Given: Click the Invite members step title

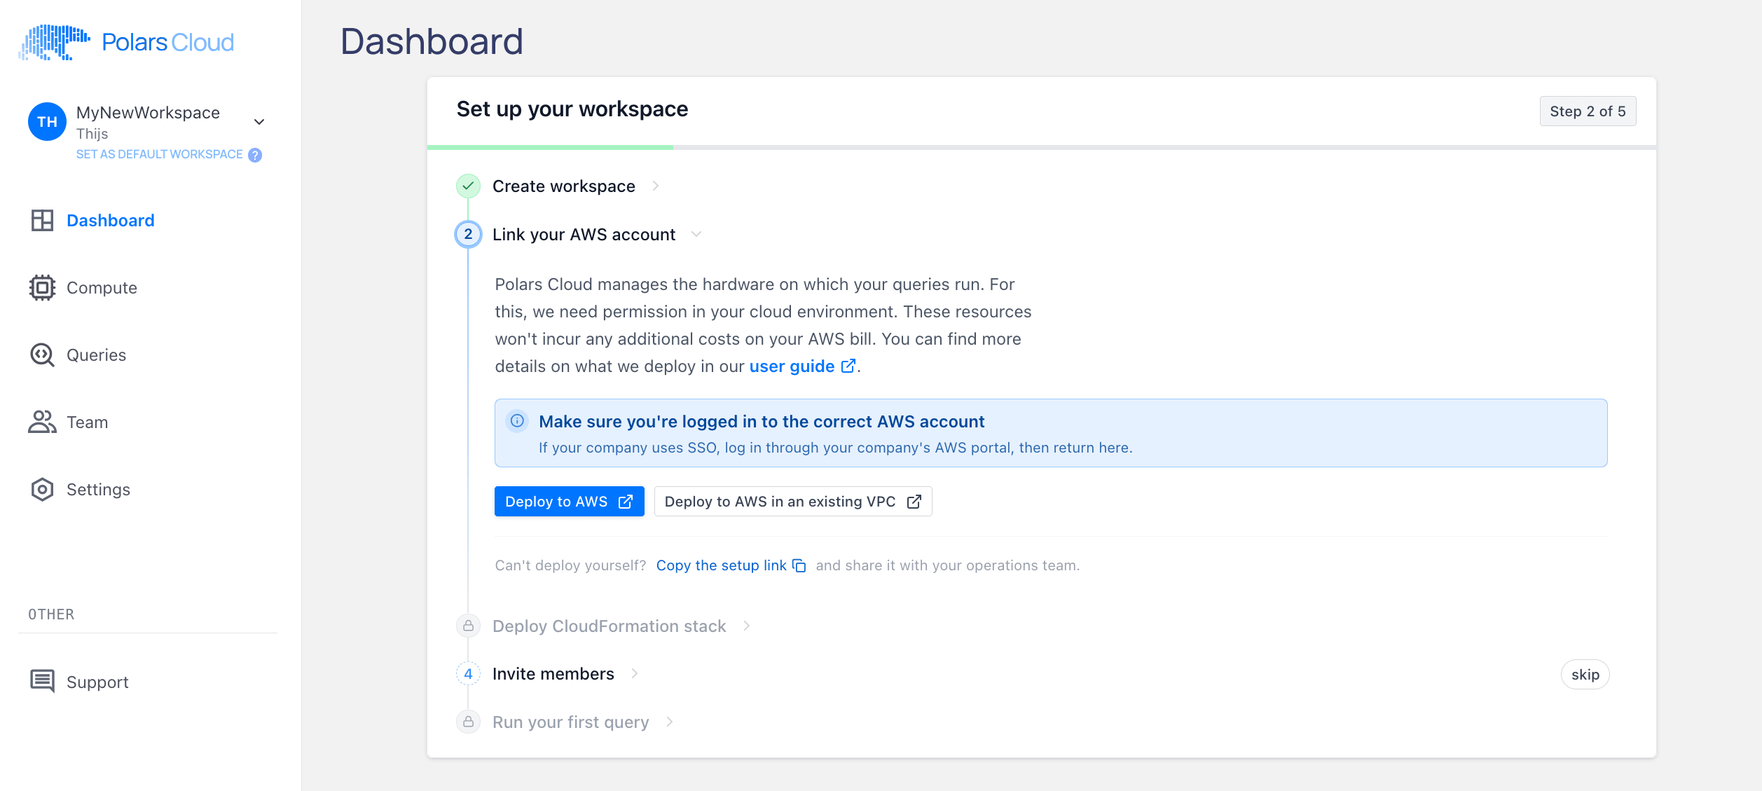Looking at the screenshot, I should (x=553, y=674).
